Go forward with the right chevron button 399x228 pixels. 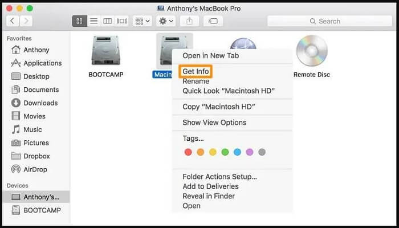[x=26, y=21]
